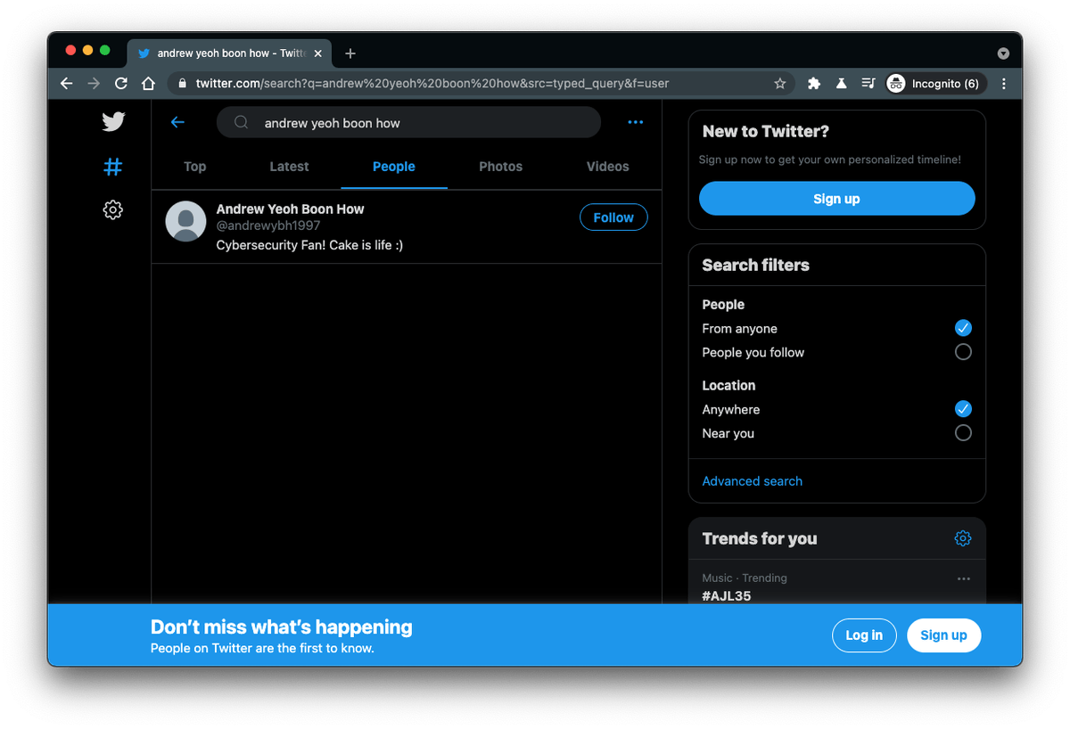Click Log in on the bottom banner
This screenshot has width=1070, height=729.
[x=864, y=635]
